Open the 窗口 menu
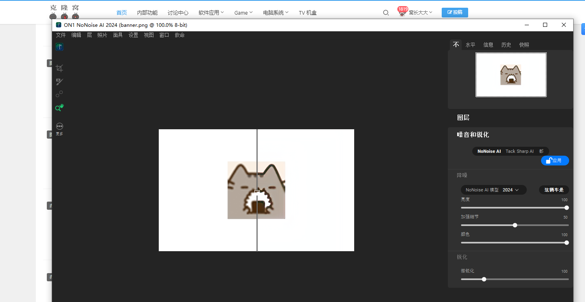585x302 pixels. [164, 35]
